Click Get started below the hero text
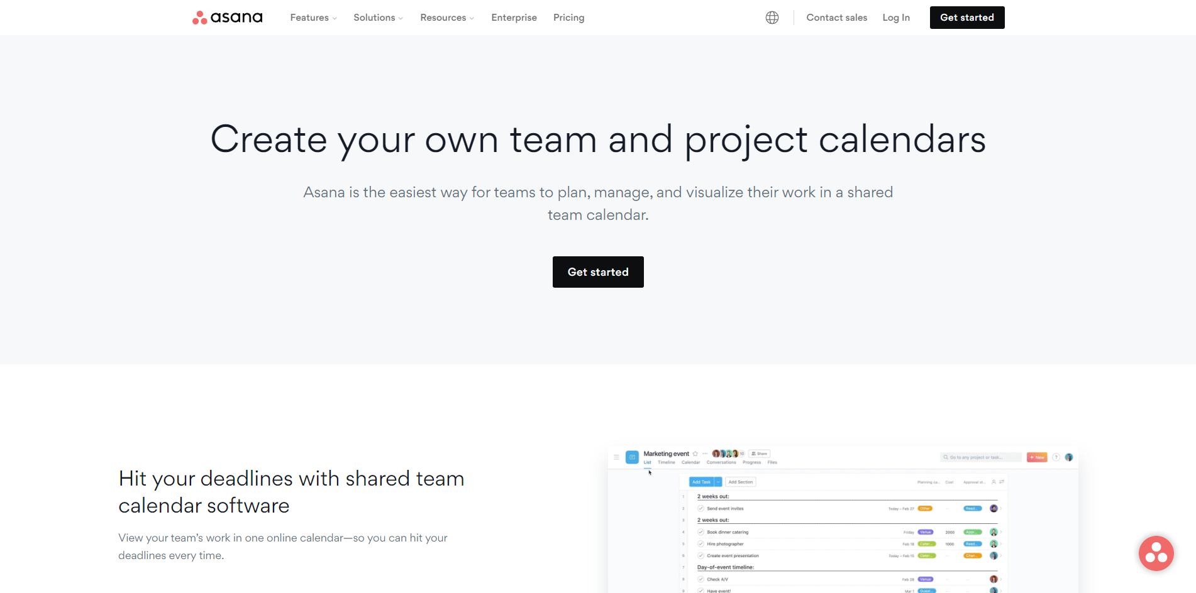Viewport: 1196px width, 593px height. (598, 272)
